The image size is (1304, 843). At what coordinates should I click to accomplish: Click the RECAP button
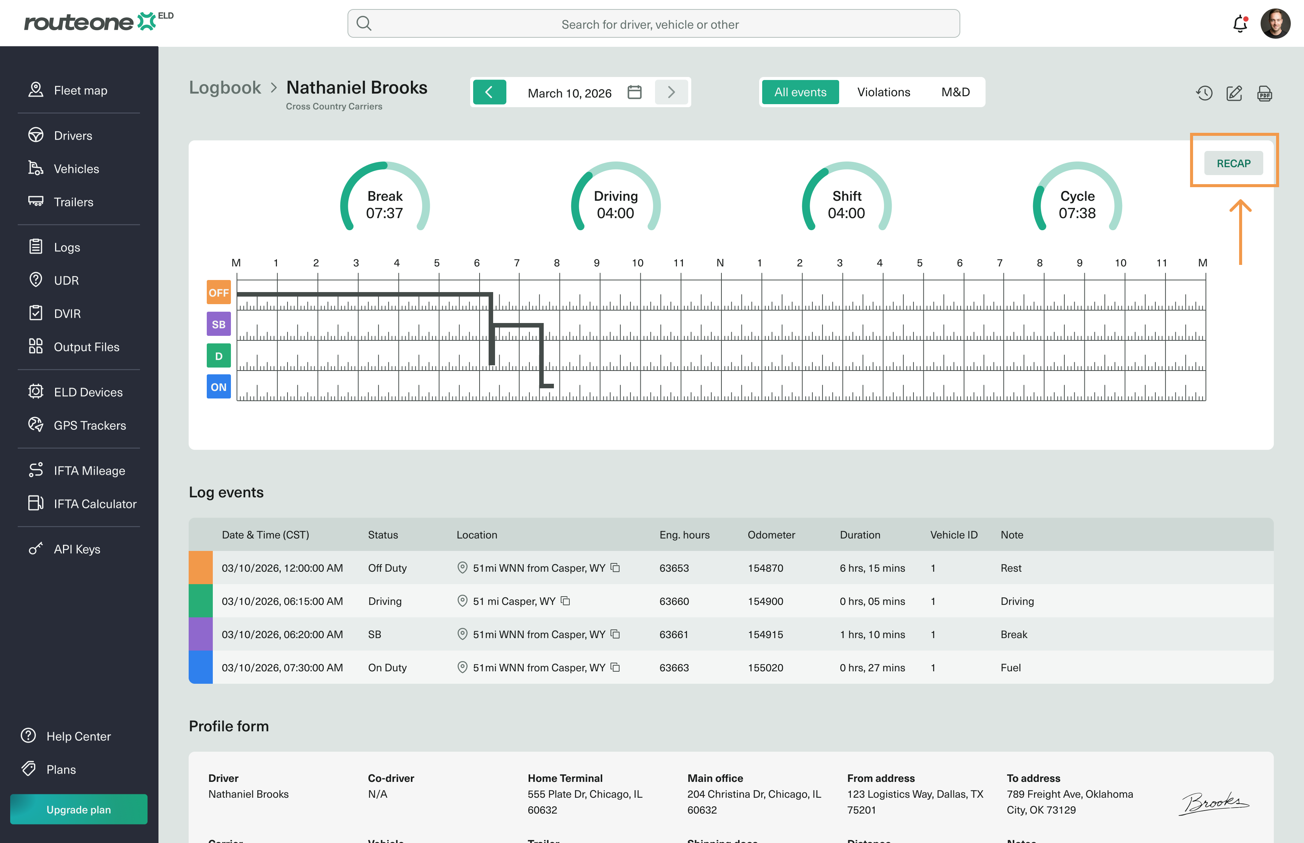tap(1233, 163)
